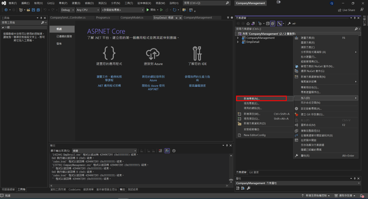Open the 檔案(F) menu
Image resolution: width=368 pixels, height=199 pixels.
point(13,3)
